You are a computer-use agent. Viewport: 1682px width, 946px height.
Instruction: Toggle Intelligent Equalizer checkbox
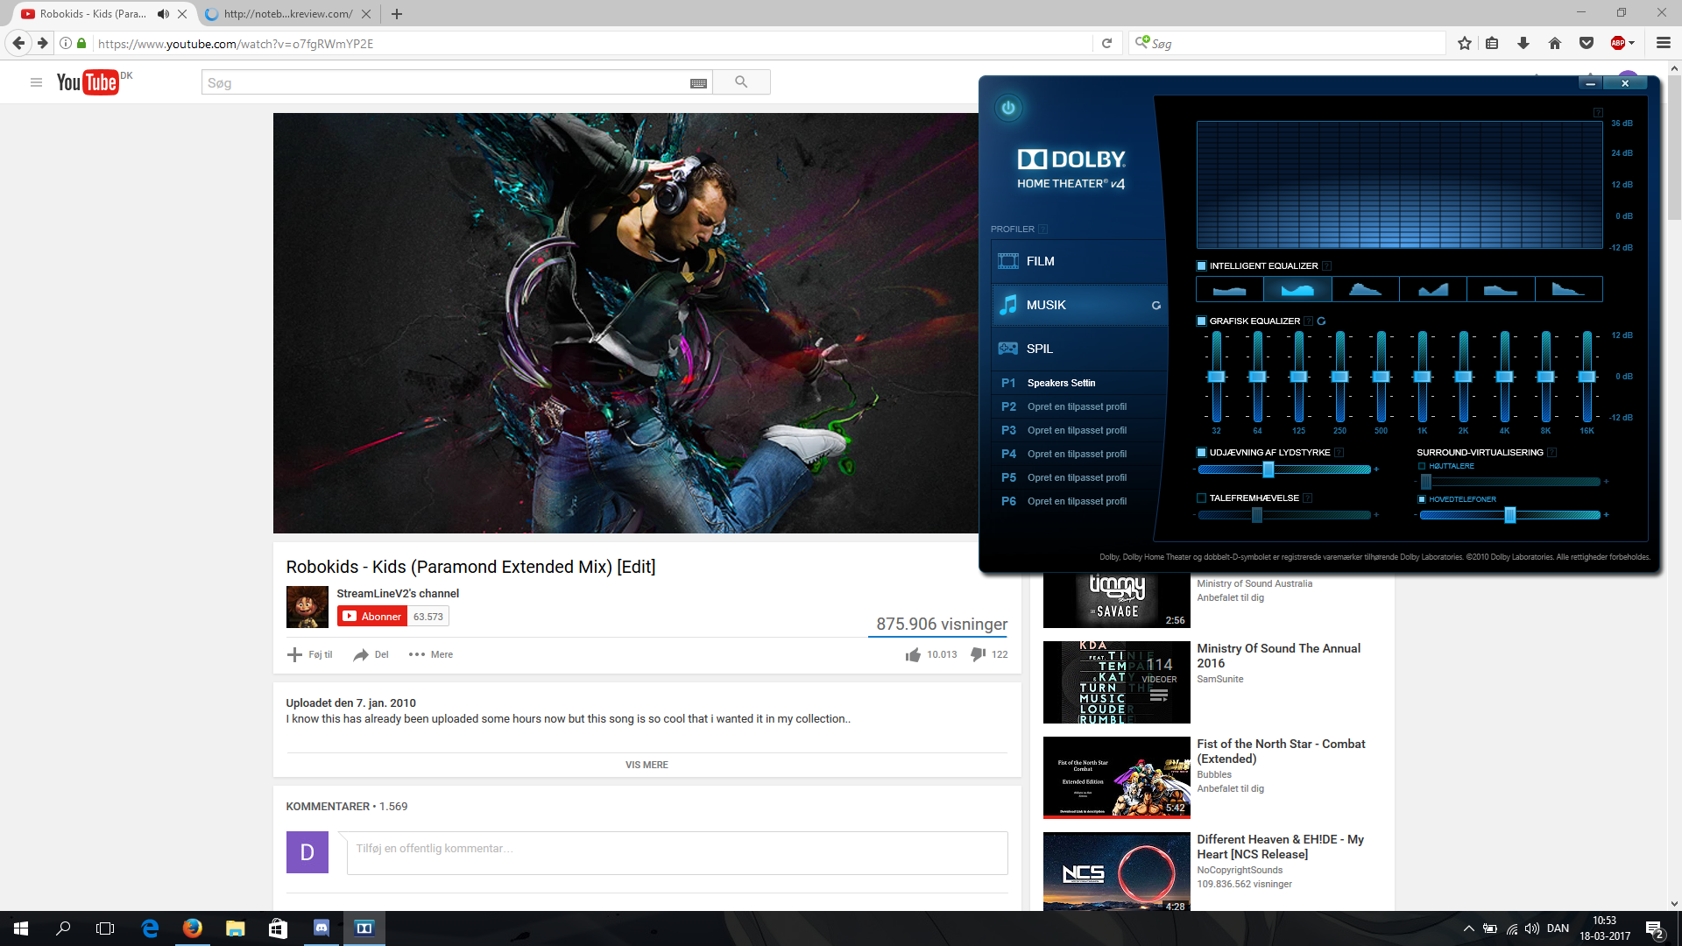[1202, 266]
